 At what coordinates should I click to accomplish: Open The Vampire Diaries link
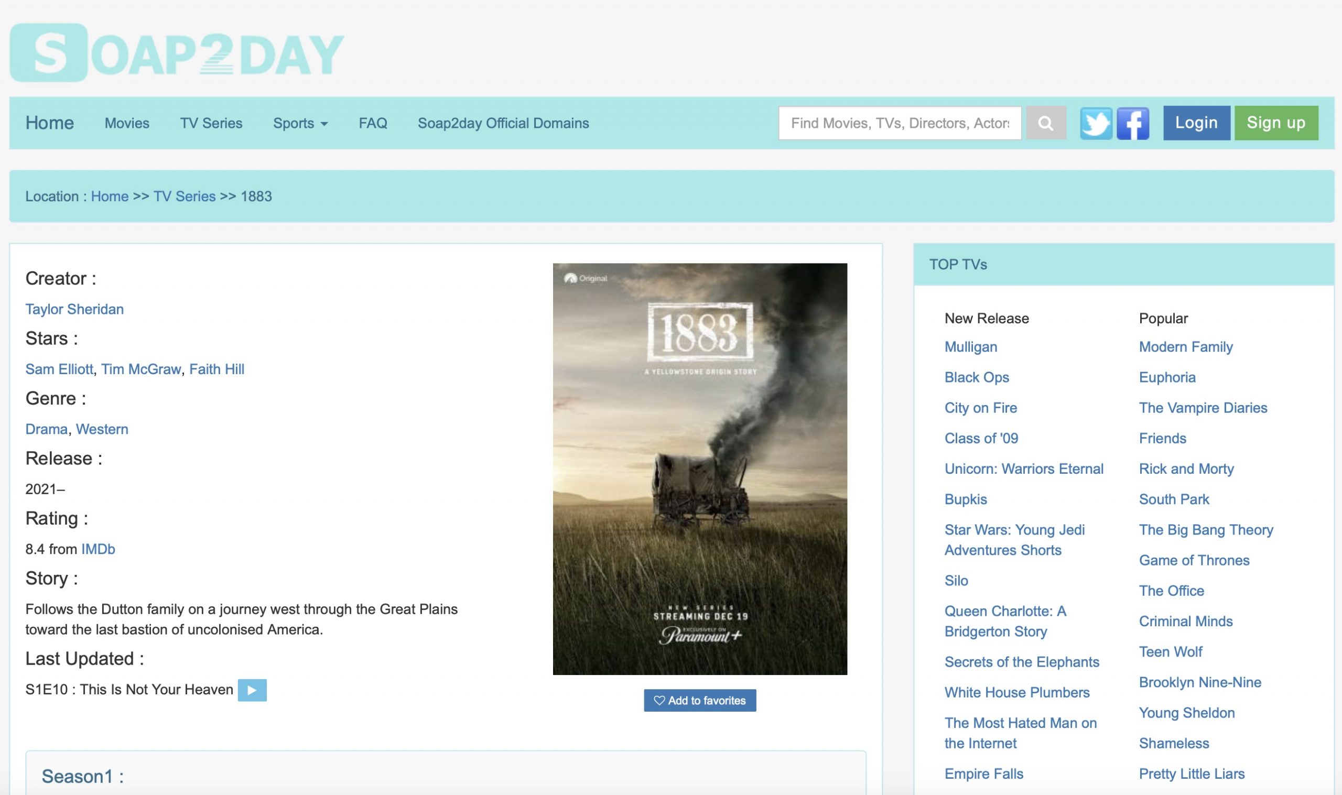point(1203,408)
